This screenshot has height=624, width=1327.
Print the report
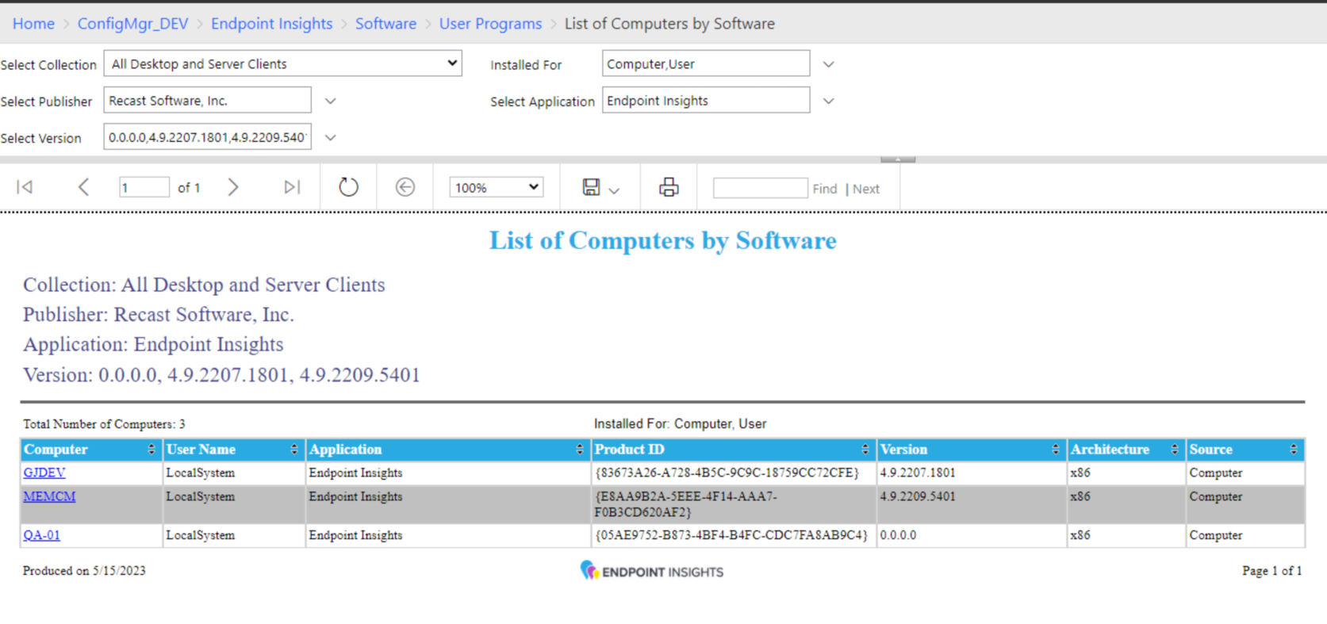pos(669,187)
